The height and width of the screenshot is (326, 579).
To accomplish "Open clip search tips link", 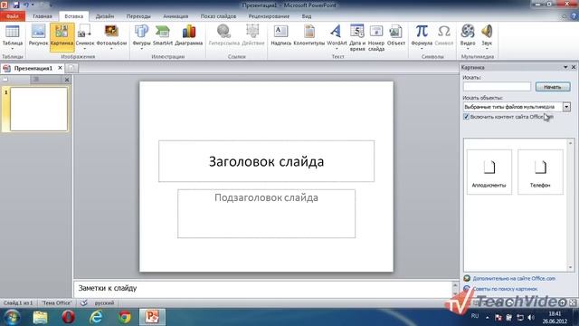I will coord(505,289).
